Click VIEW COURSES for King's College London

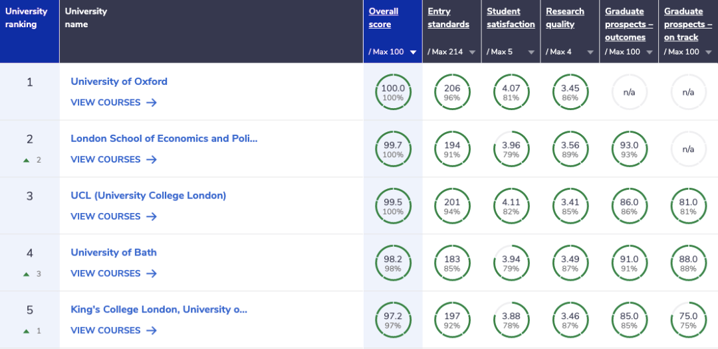coord(114,330)
